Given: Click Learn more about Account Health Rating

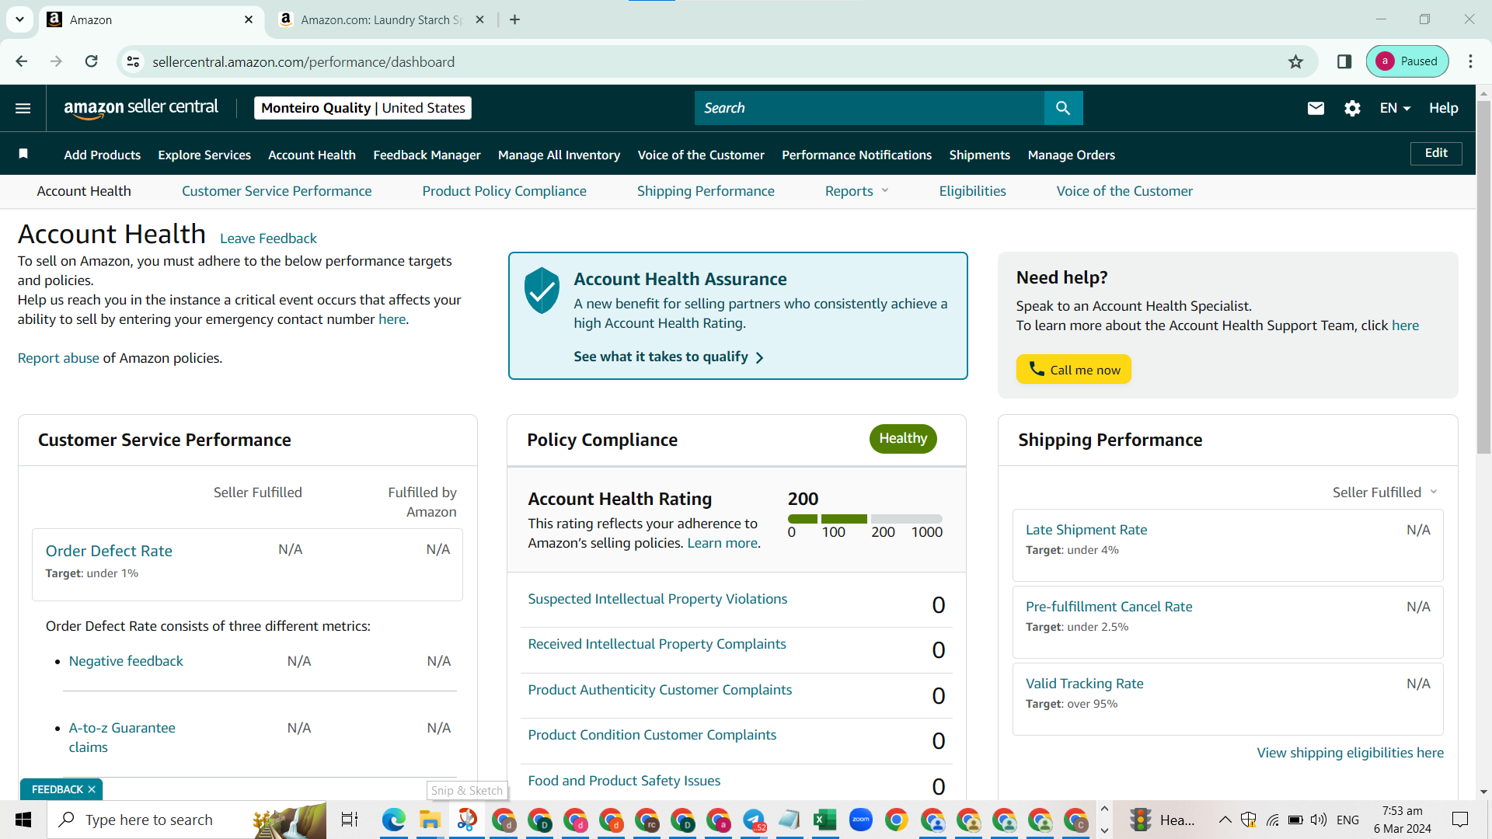Looking at the screenshot, I should [722, 543].
